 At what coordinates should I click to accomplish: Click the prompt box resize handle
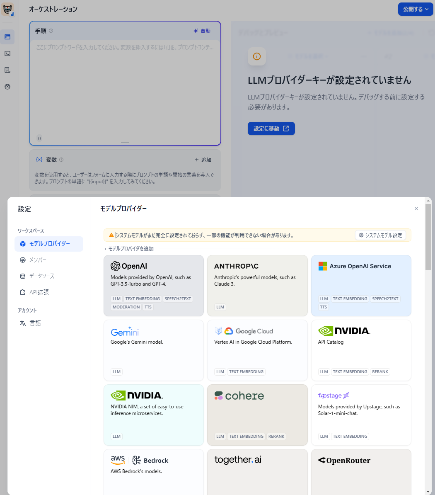125,142
